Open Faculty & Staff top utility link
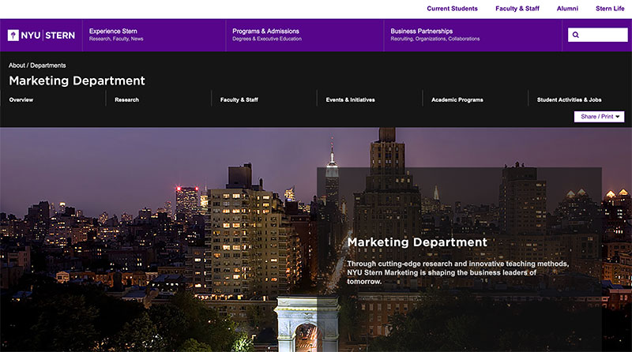Image resolution: width=632 pixels, height=352 pixels. pos(517,9)
